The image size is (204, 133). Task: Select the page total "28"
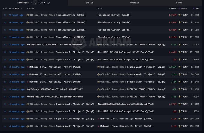[41, 3]
